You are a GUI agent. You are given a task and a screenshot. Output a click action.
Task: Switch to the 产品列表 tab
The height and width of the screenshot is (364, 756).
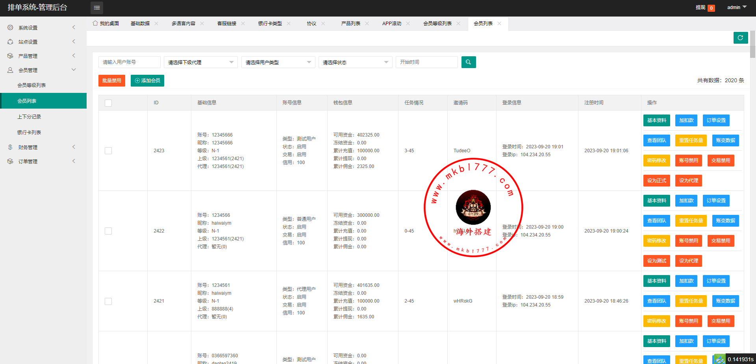351,24
